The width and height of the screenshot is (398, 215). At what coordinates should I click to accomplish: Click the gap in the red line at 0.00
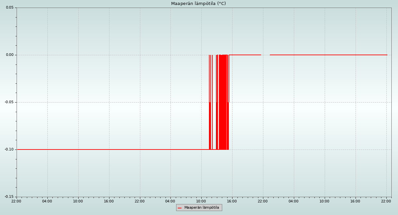click(265, 55)
